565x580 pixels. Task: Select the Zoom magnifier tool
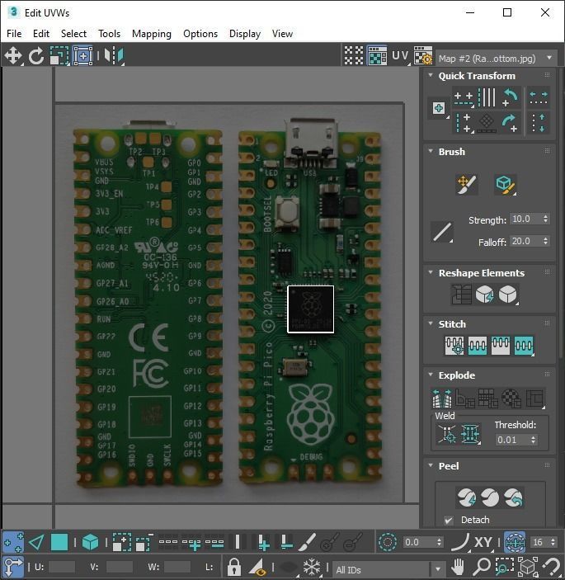[481, 567]
